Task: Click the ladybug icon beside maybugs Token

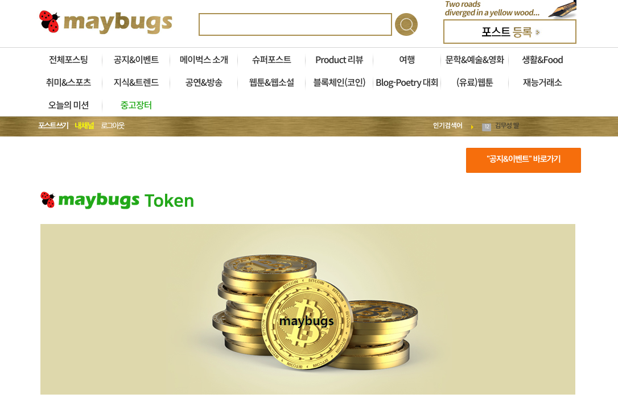Action: (48, 200)
